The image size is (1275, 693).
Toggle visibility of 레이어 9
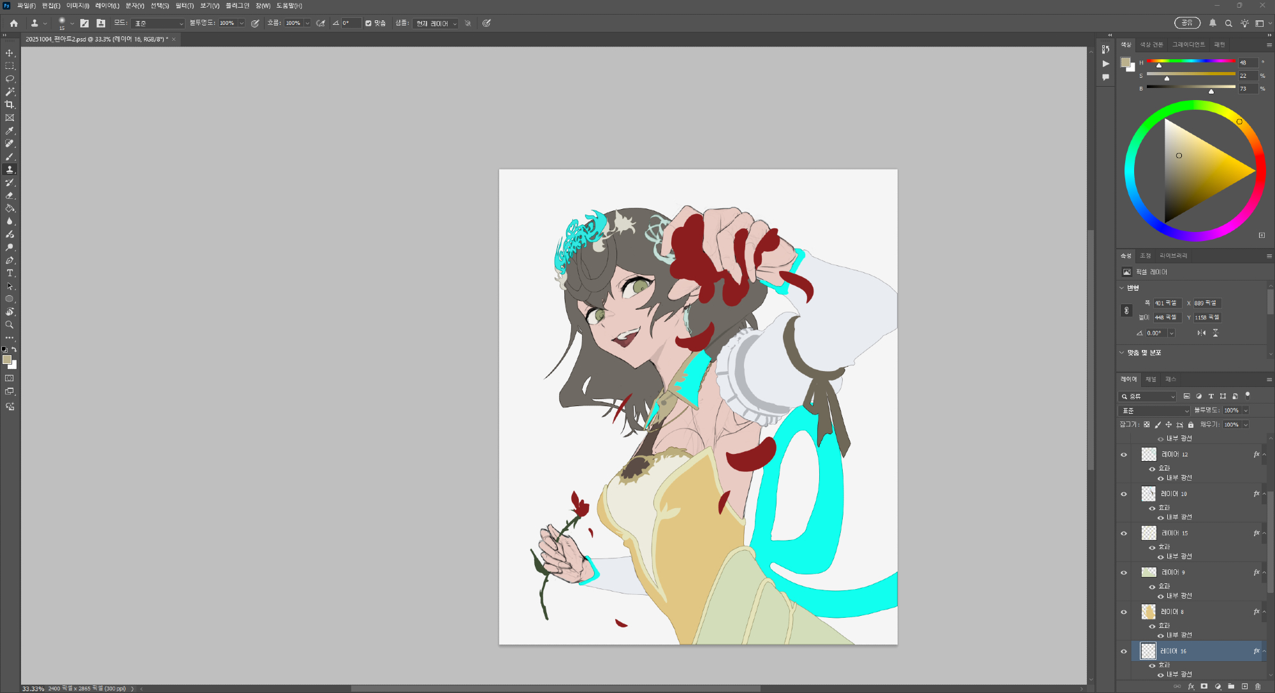pos(1124,573)
